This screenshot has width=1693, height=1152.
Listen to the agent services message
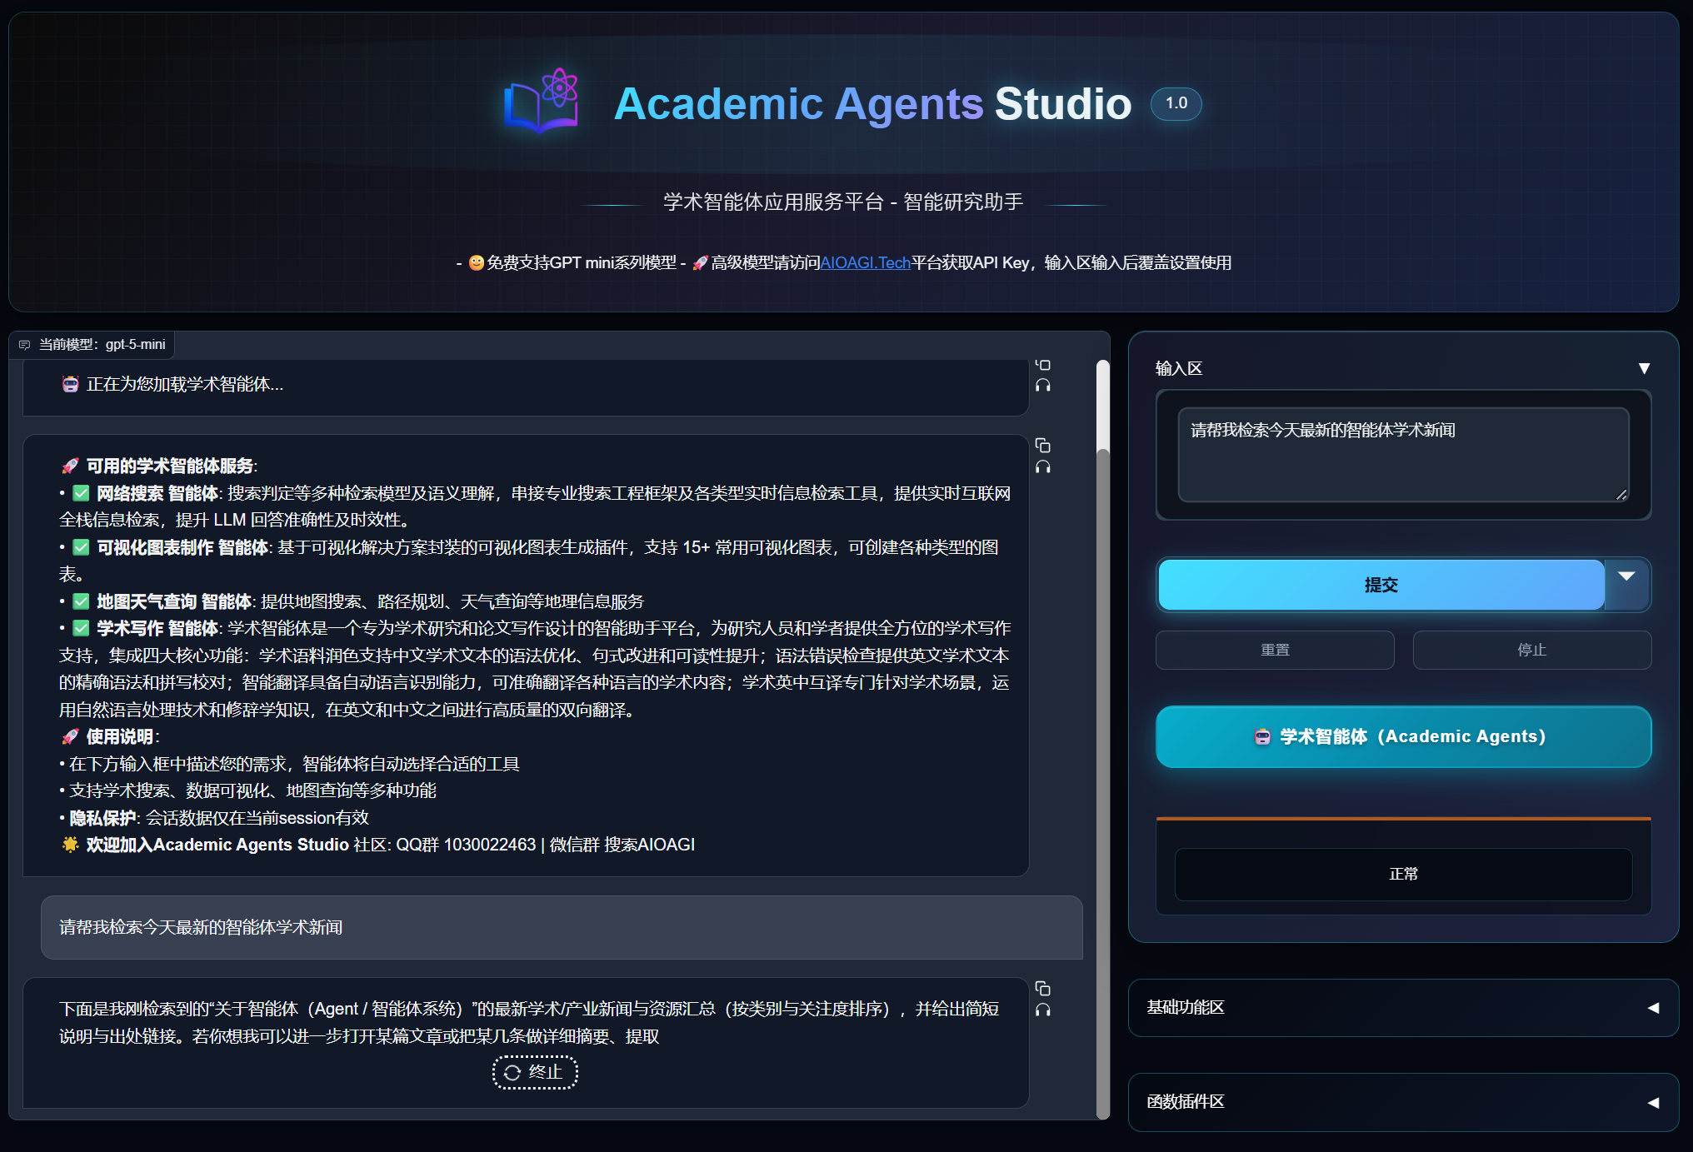click(1042, 466)
